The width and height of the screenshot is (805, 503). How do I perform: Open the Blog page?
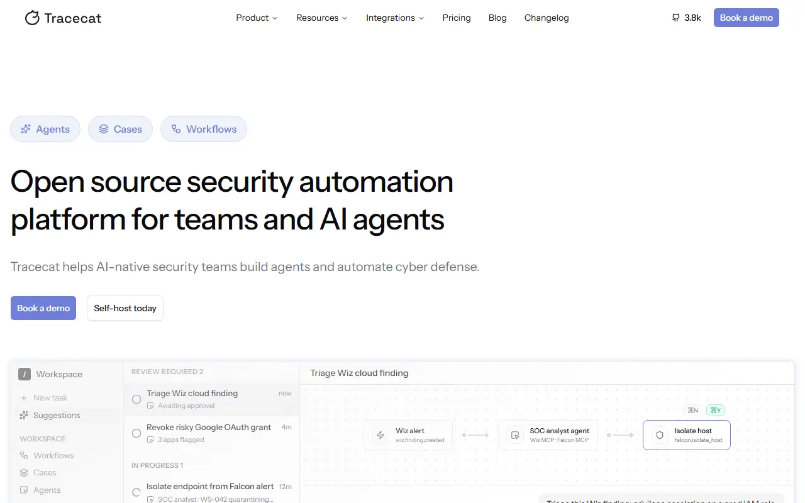(x=497, y=18)
